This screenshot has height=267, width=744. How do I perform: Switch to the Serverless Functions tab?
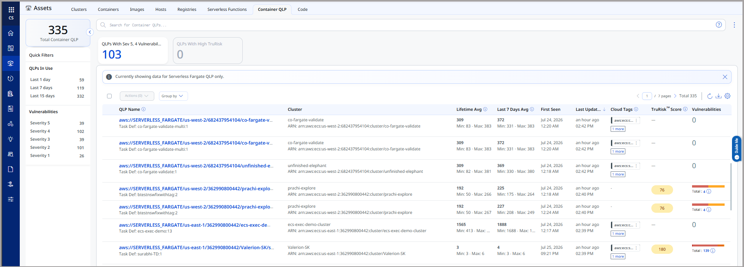227,9
